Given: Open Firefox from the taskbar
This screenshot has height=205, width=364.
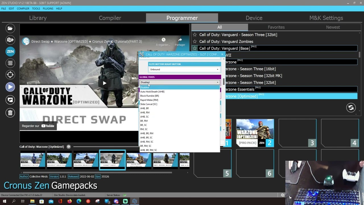Looking at the screenshot, I should pyautogui.click(x=69, y=201).
